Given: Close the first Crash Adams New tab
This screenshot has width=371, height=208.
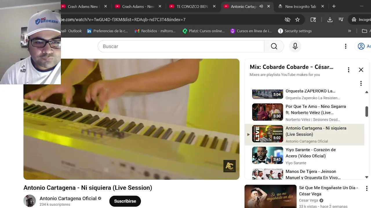Looking at the screenshot, I should click(106, 6).
